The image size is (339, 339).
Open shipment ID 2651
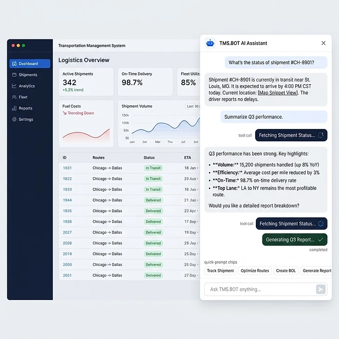[x=67, y=275]
